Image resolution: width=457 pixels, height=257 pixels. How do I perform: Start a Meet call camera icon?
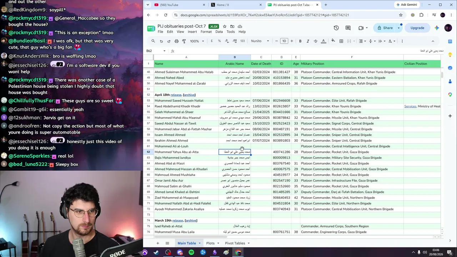point(361,28)
